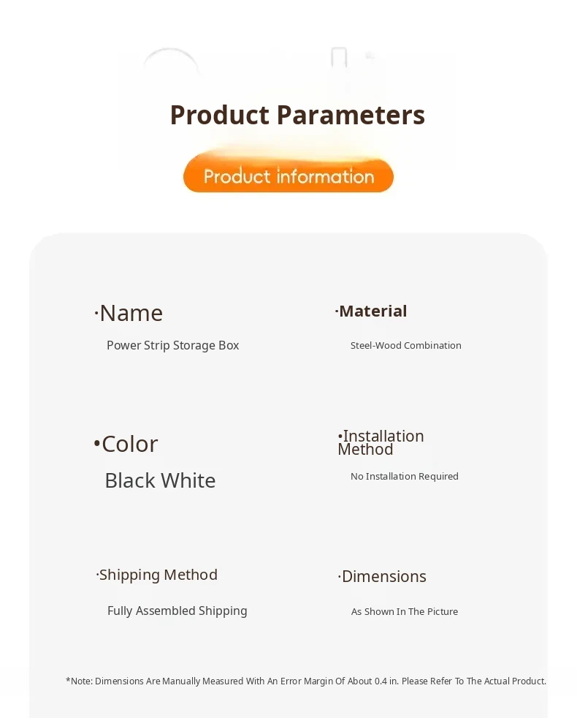Select the Shipping Method label
577x718 pixels.
click(x=158, y=575)
